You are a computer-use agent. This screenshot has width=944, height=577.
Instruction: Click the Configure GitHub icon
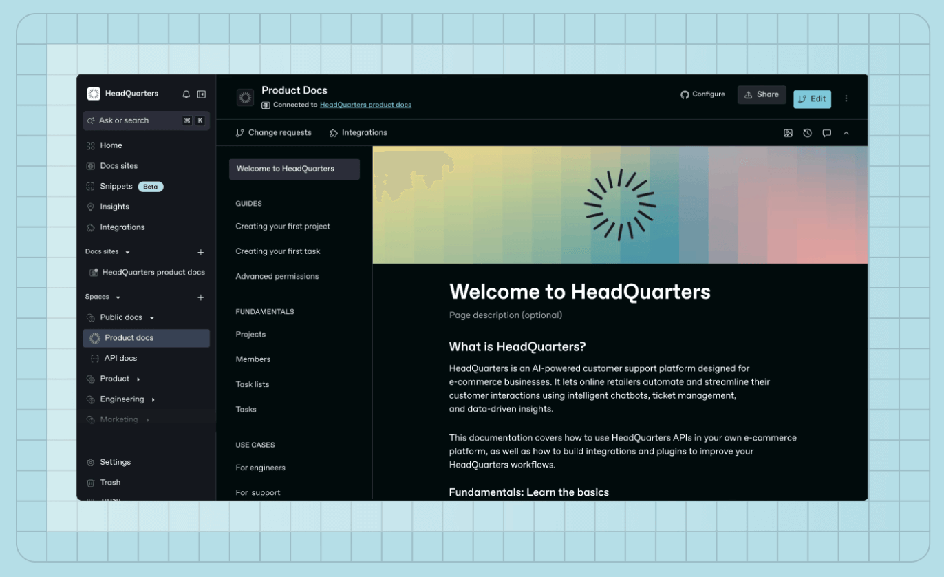[x=684, y=94]
